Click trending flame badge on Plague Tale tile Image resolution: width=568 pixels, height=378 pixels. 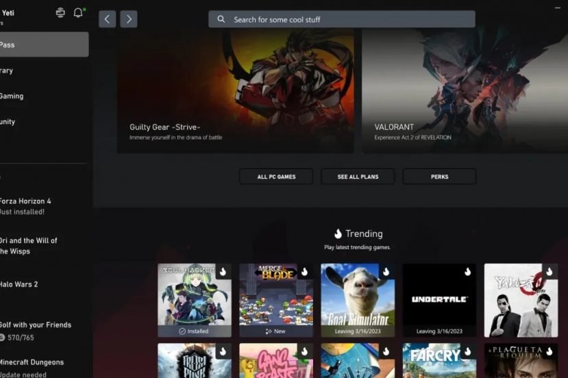(x=550, y=351)
